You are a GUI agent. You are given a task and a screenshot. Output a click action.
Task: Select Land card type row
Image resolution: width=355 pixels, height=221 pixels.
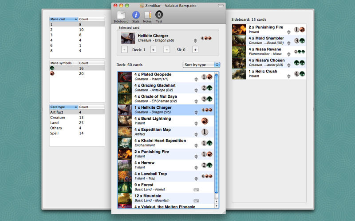pos(77,123)
